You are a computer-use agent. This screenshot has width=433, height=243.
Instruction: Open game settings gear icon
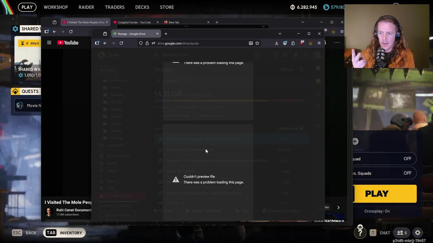coord(418,233)
